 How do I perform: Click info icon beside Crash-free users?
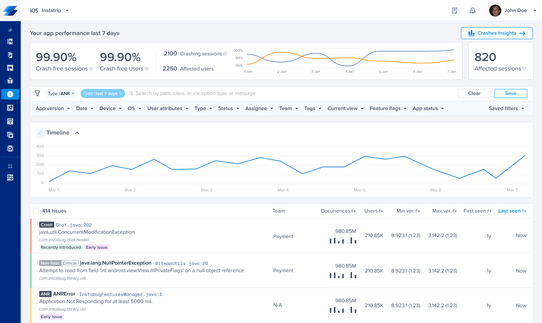point(147,69)
